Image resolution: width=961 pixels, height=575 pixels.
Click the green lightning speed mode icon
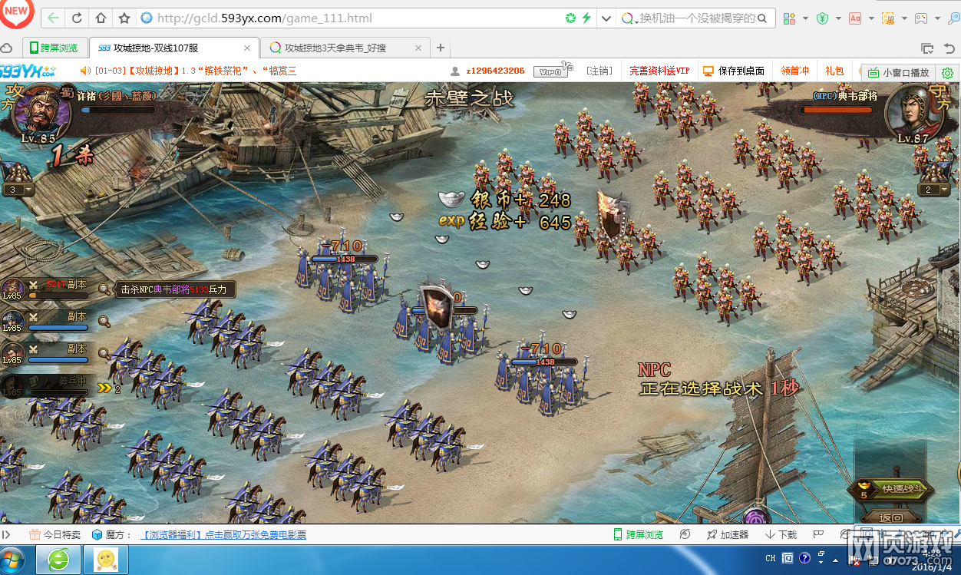(586, 18)
